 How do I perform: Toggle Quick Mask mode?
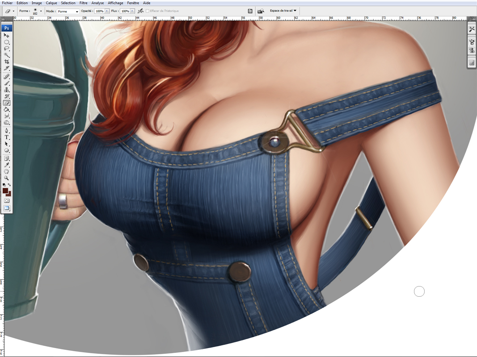click(6, 201)
